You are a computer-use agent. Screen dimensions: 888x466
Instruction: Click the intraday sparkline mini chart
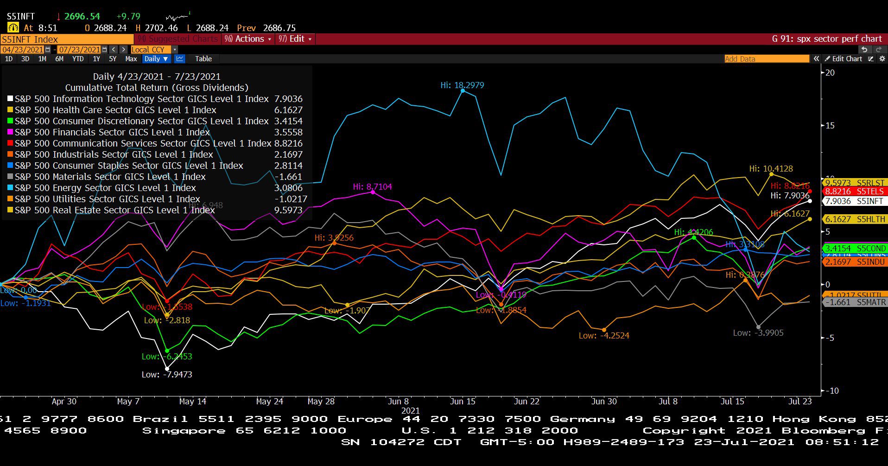(178, 17)
